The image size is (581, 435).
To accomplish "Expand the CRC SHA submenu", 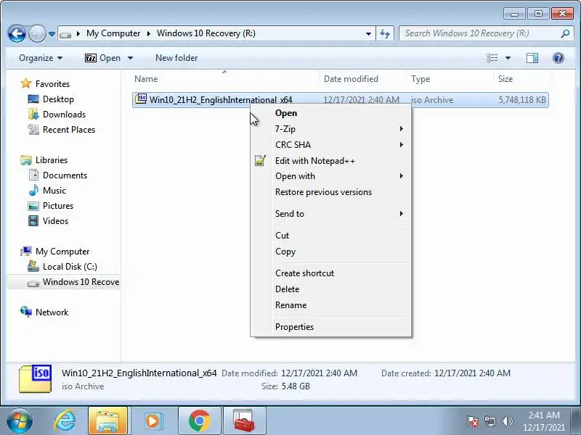I will pos(330,144).
